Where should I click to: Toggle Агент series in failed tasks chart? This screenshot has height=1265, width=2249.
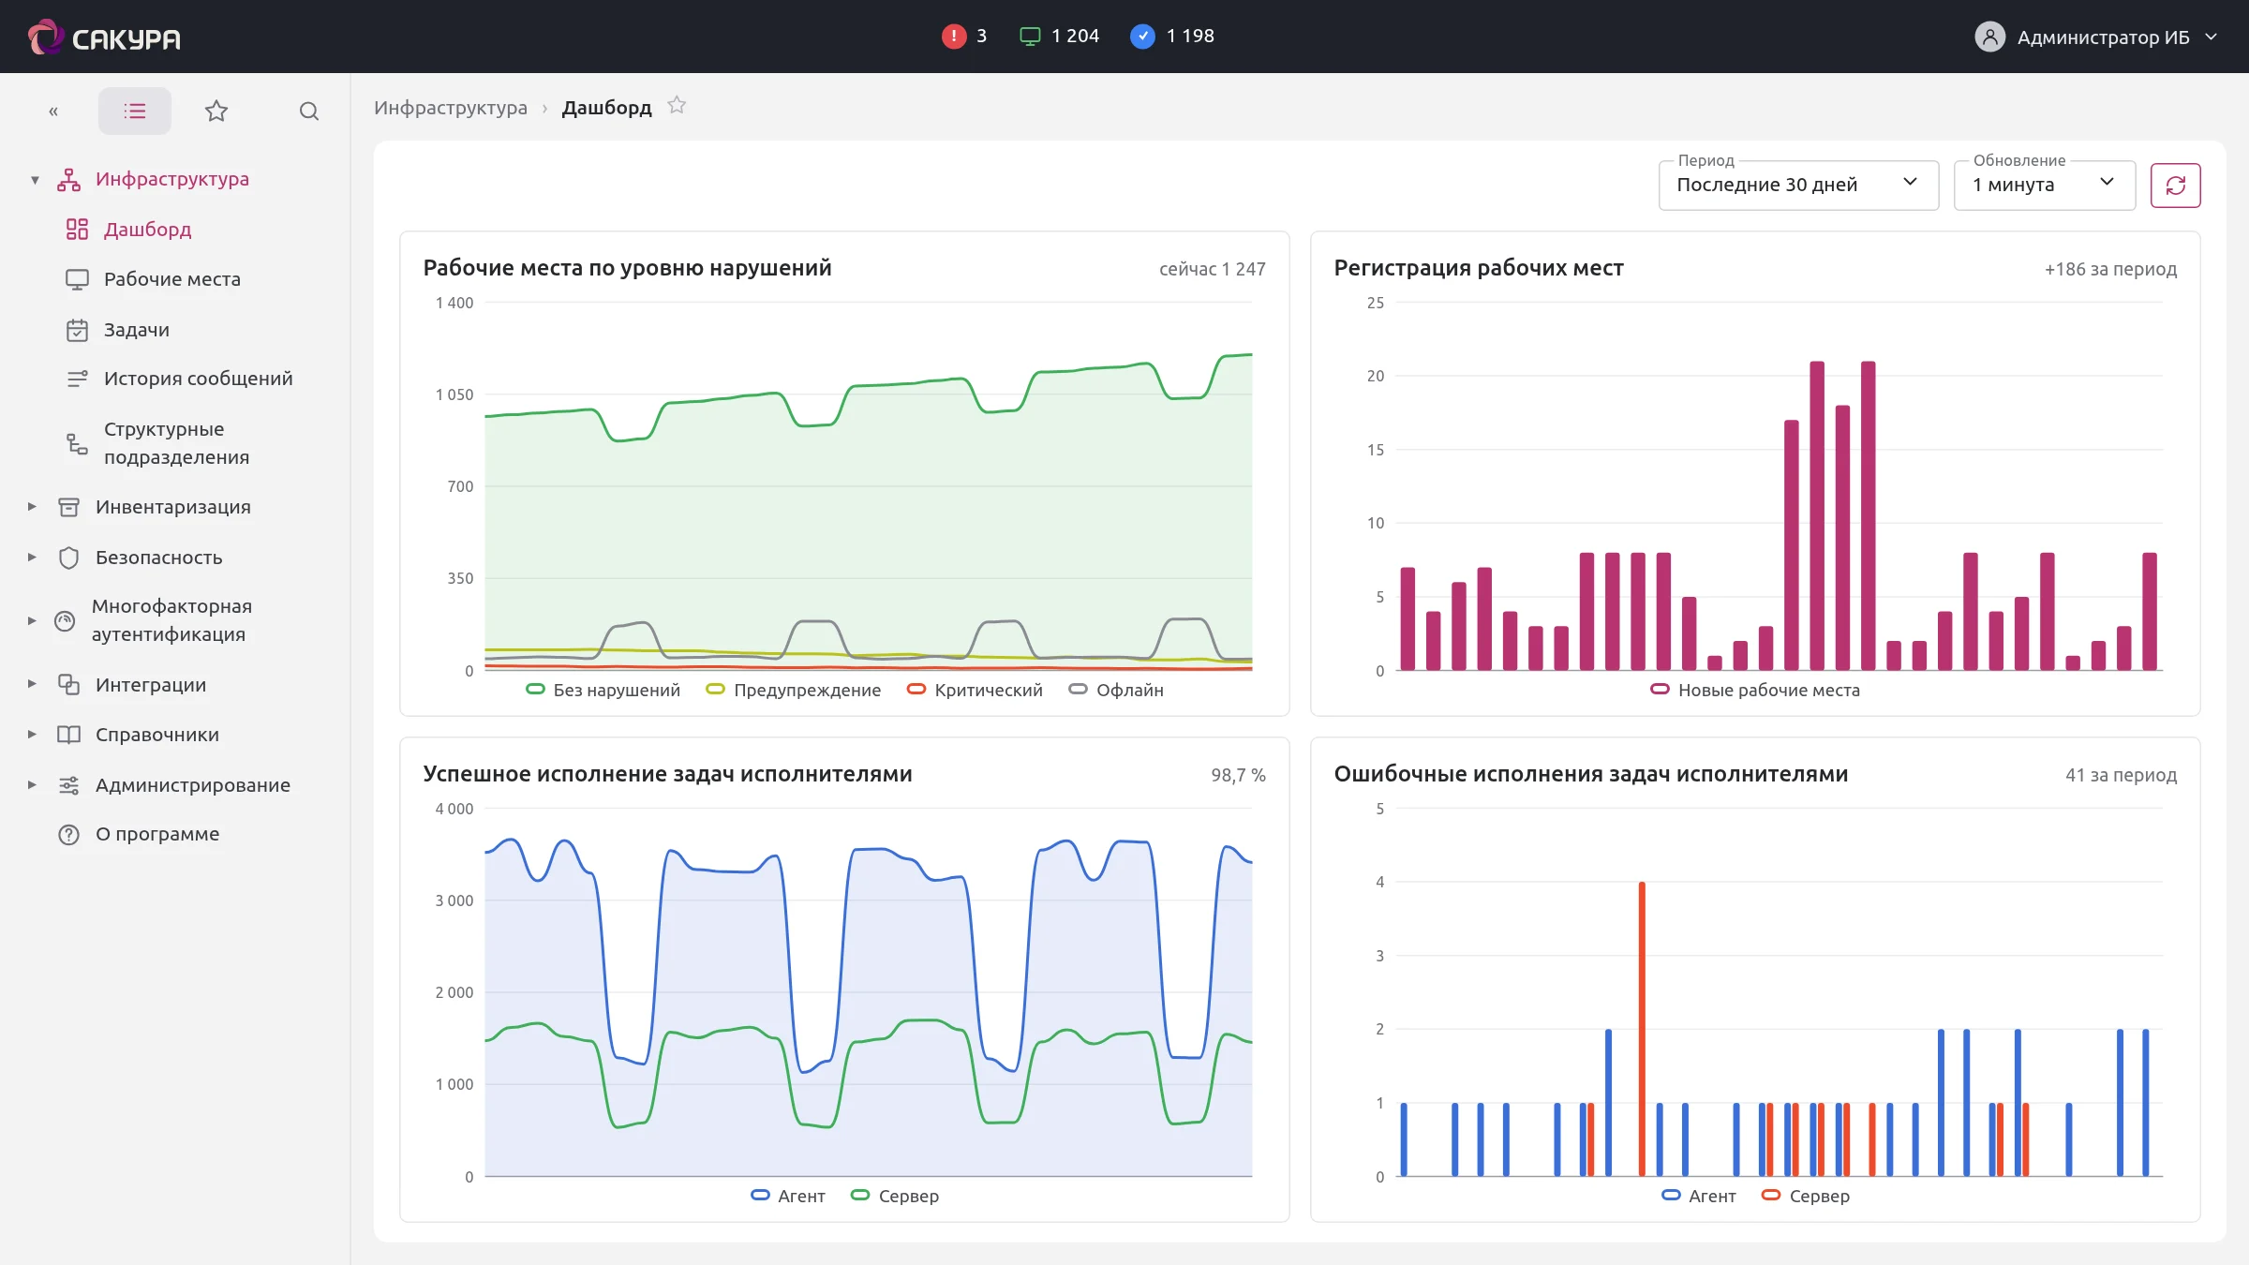pyautogui.click(x=1699, y=1196)
